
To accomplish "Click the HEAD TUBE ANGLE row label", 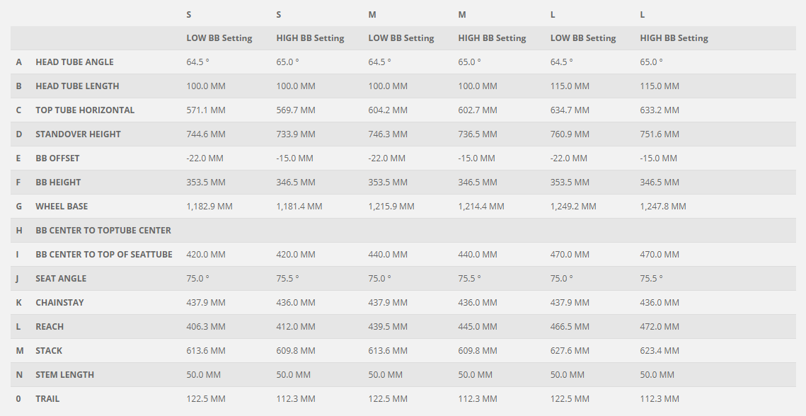I will (x=74, y=62).
